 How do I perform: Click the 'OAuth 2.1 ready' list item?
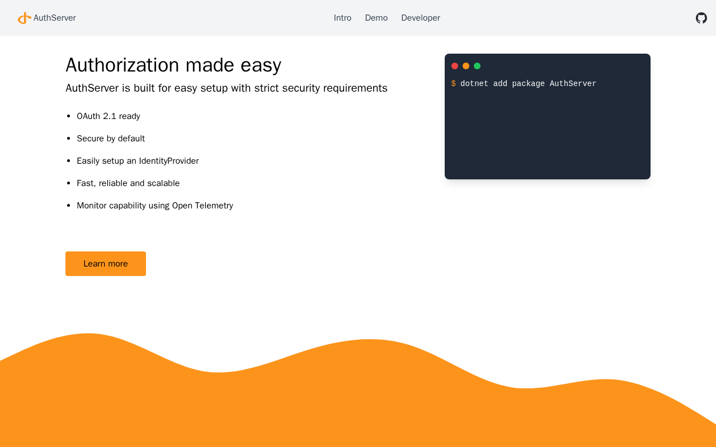click(x=109, y=116)
